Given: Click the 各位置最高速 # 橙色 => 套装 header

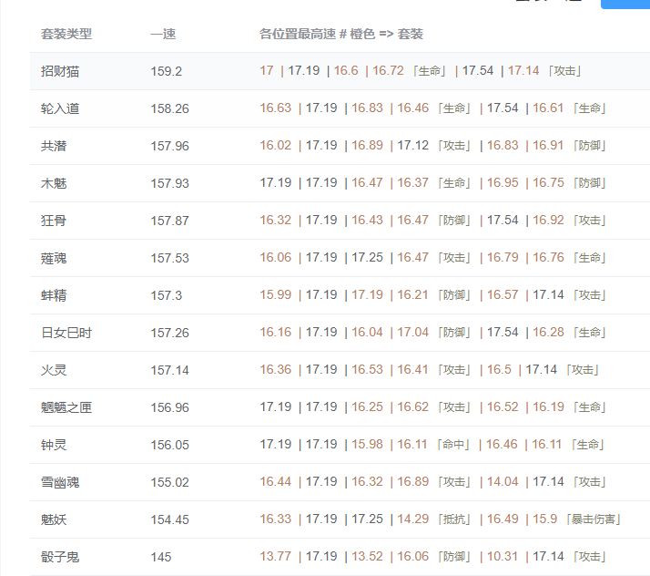Looking at the screenshot, I should tap(340, 34).
